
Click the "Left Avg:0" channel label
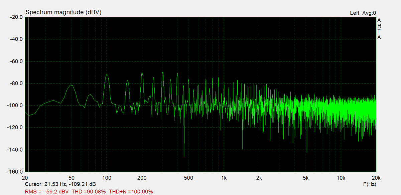pyautogui.click(x=363, y=13)
